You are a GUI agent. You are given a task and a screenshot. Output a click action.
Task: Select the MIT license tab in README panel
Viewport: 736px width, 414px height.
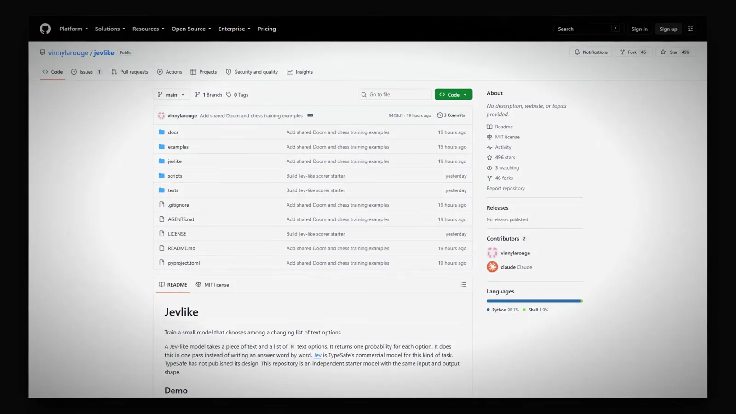click(x=212, y=285)
